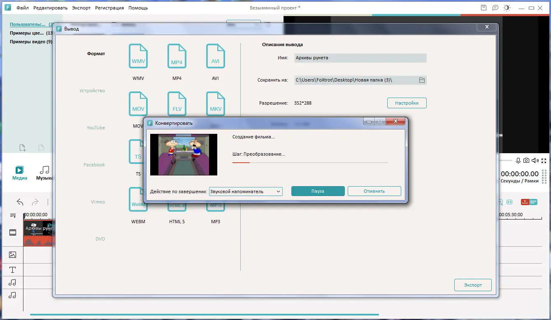Mute preview audio via the speaker icon
Image resolution: width=551 pixels, height=320 pixels.
(535, 161)
